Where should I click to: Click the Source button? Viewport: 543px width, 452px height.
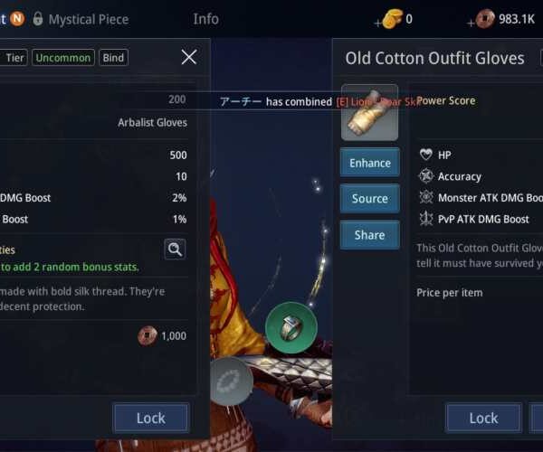(x=370, y=199)
